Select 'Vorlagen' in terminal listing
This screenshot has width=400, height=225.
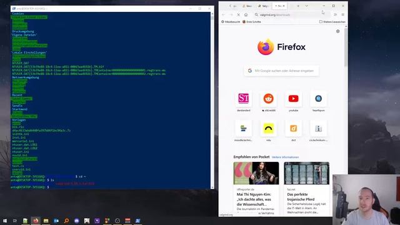[x=19, y=119]
